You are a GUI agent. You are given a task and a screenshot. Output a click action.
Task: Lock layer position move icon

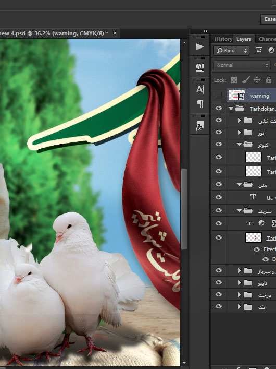pyautogui.click(x=257, y=80)
